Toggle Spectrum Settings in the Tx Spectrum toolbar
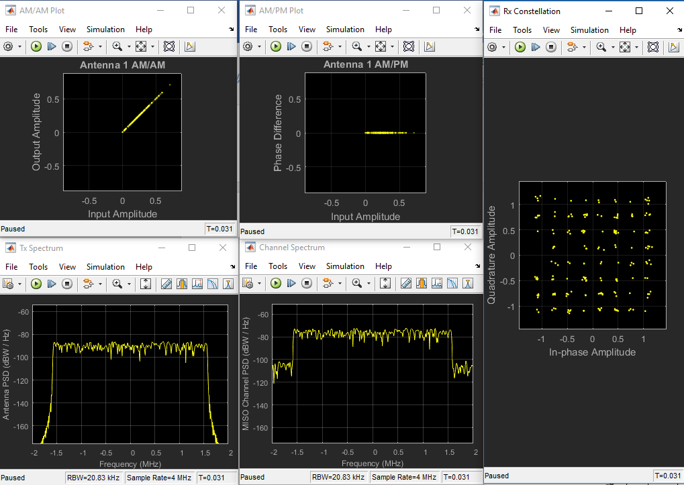Image resolution: width=684 pixels, height=485 pixels. [8, 284]
